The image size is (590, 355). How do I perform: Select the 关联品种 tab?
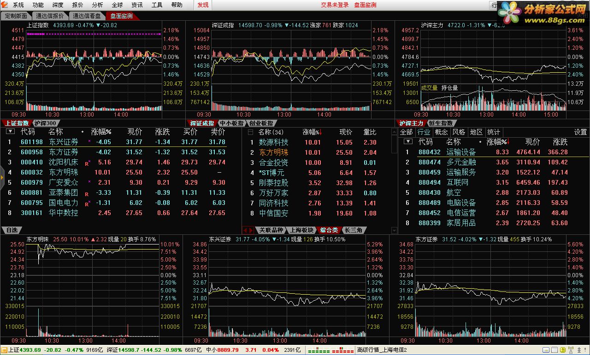click(270, 230)
